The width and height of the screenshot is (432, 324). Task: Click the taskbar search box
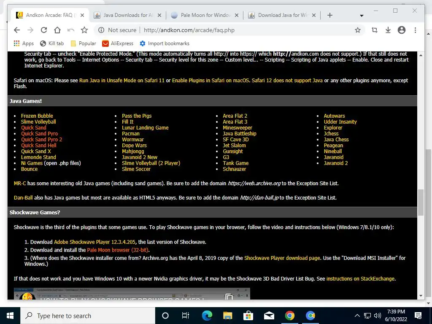[88, 316]
